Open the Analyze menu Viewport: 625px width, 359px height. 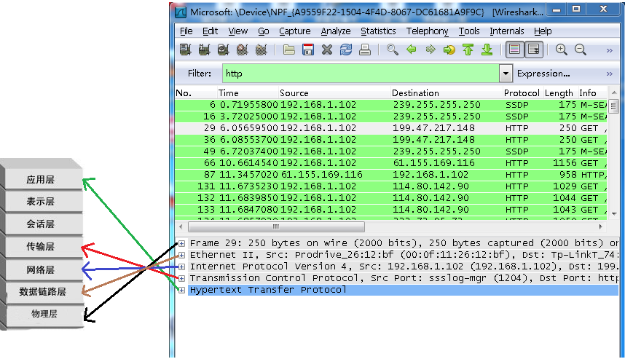click(x=336, y=31)
